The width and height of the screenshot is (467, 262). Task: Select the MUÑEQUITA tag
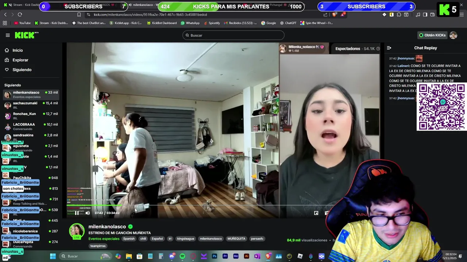tap(236, 239)
